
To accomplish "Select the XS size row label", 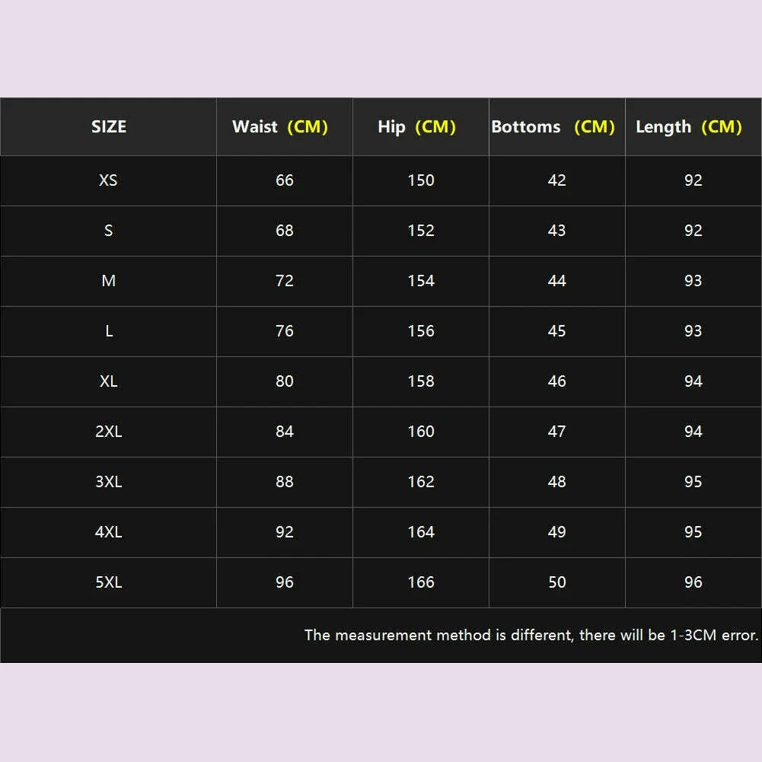I will point(109,180).
